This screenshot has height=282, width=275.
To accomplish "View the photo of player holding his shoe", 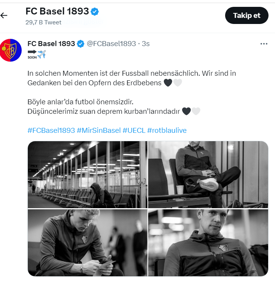I will tap(208, 174).
